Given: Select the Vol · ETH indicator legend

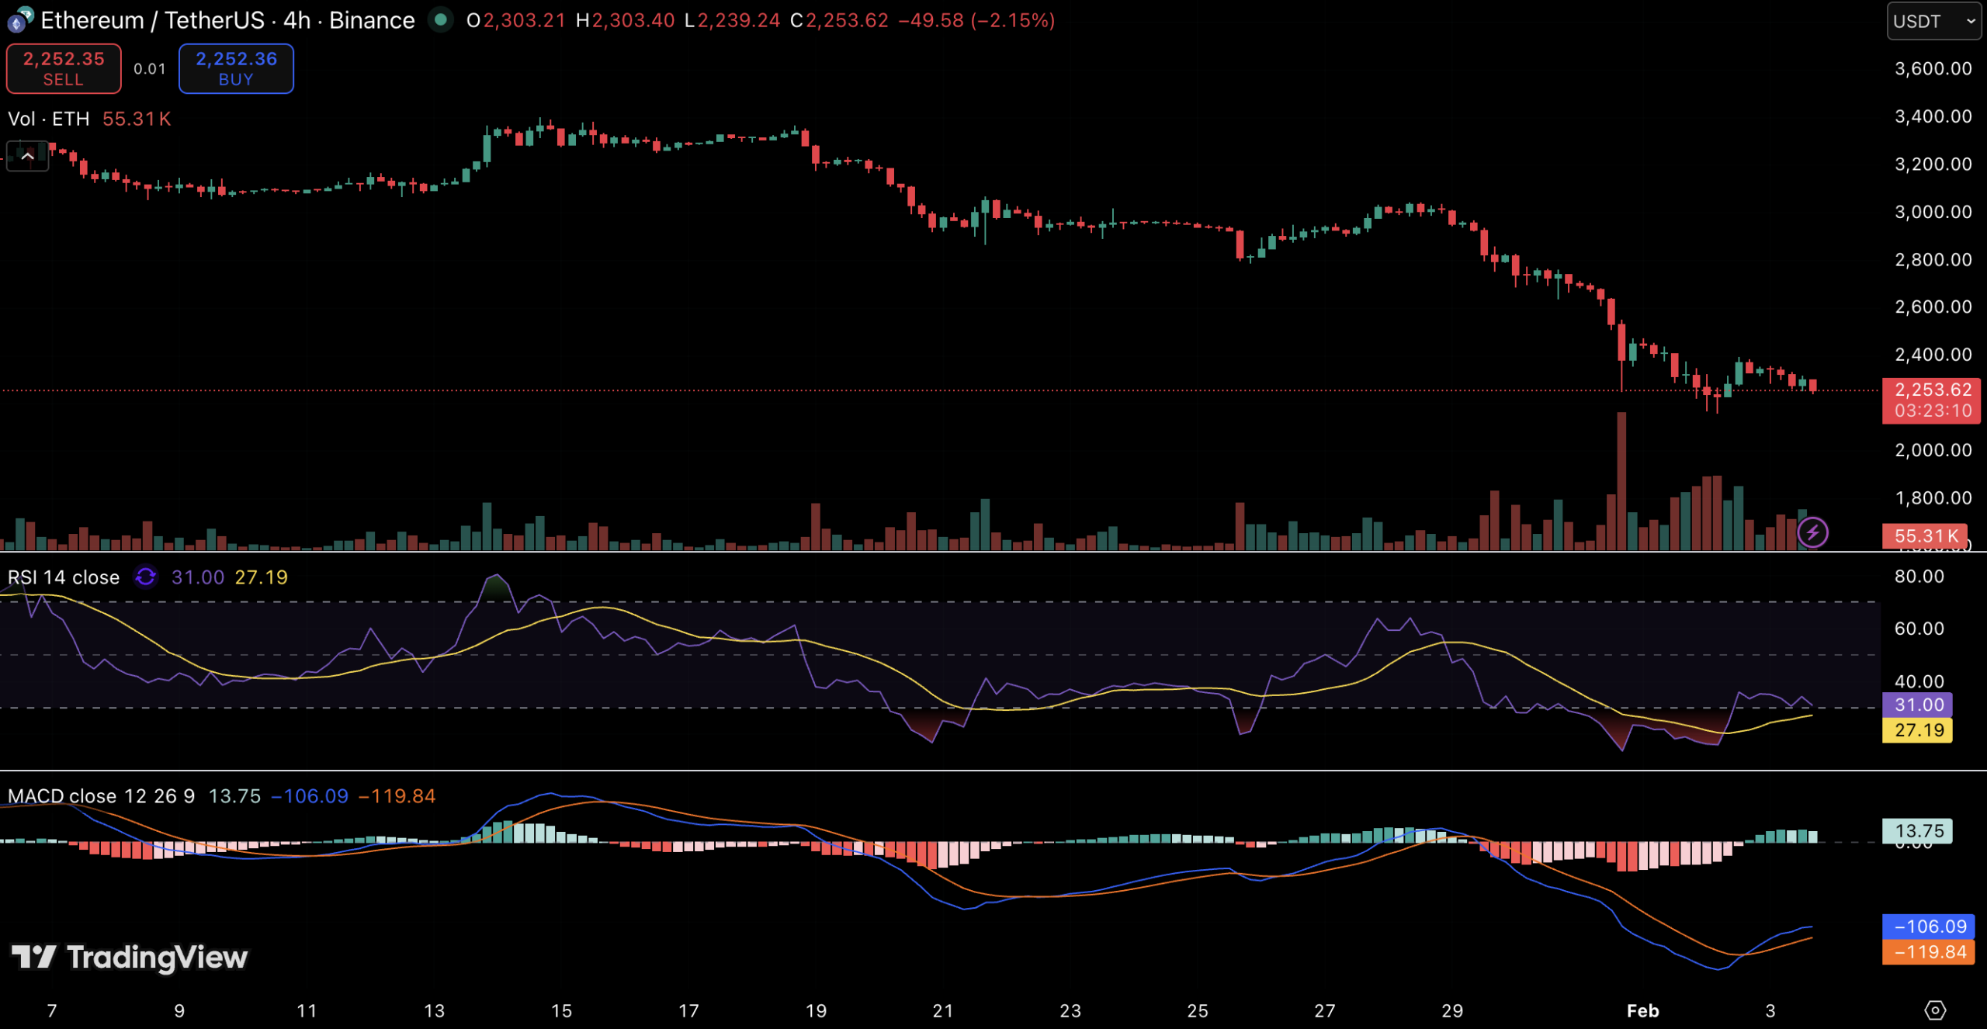Looking at the screenshot, I should (48, 119).
